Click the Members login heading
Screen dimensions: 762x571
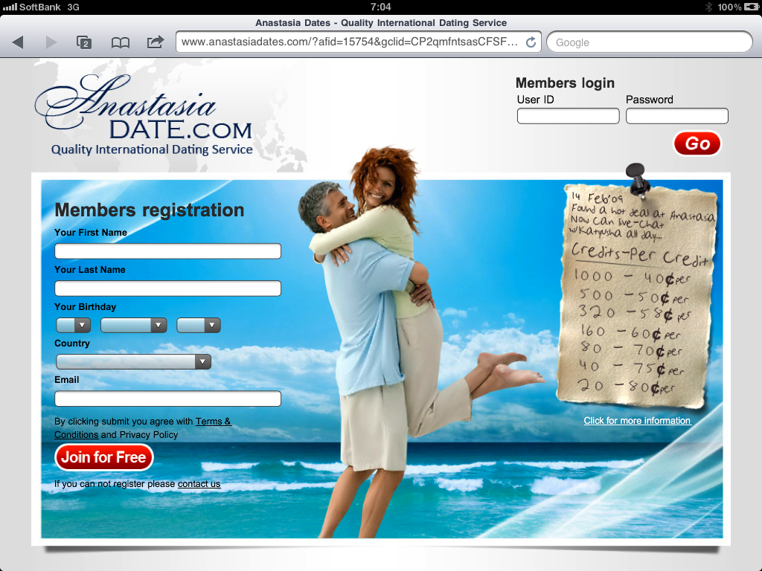(x=565, y=83)
